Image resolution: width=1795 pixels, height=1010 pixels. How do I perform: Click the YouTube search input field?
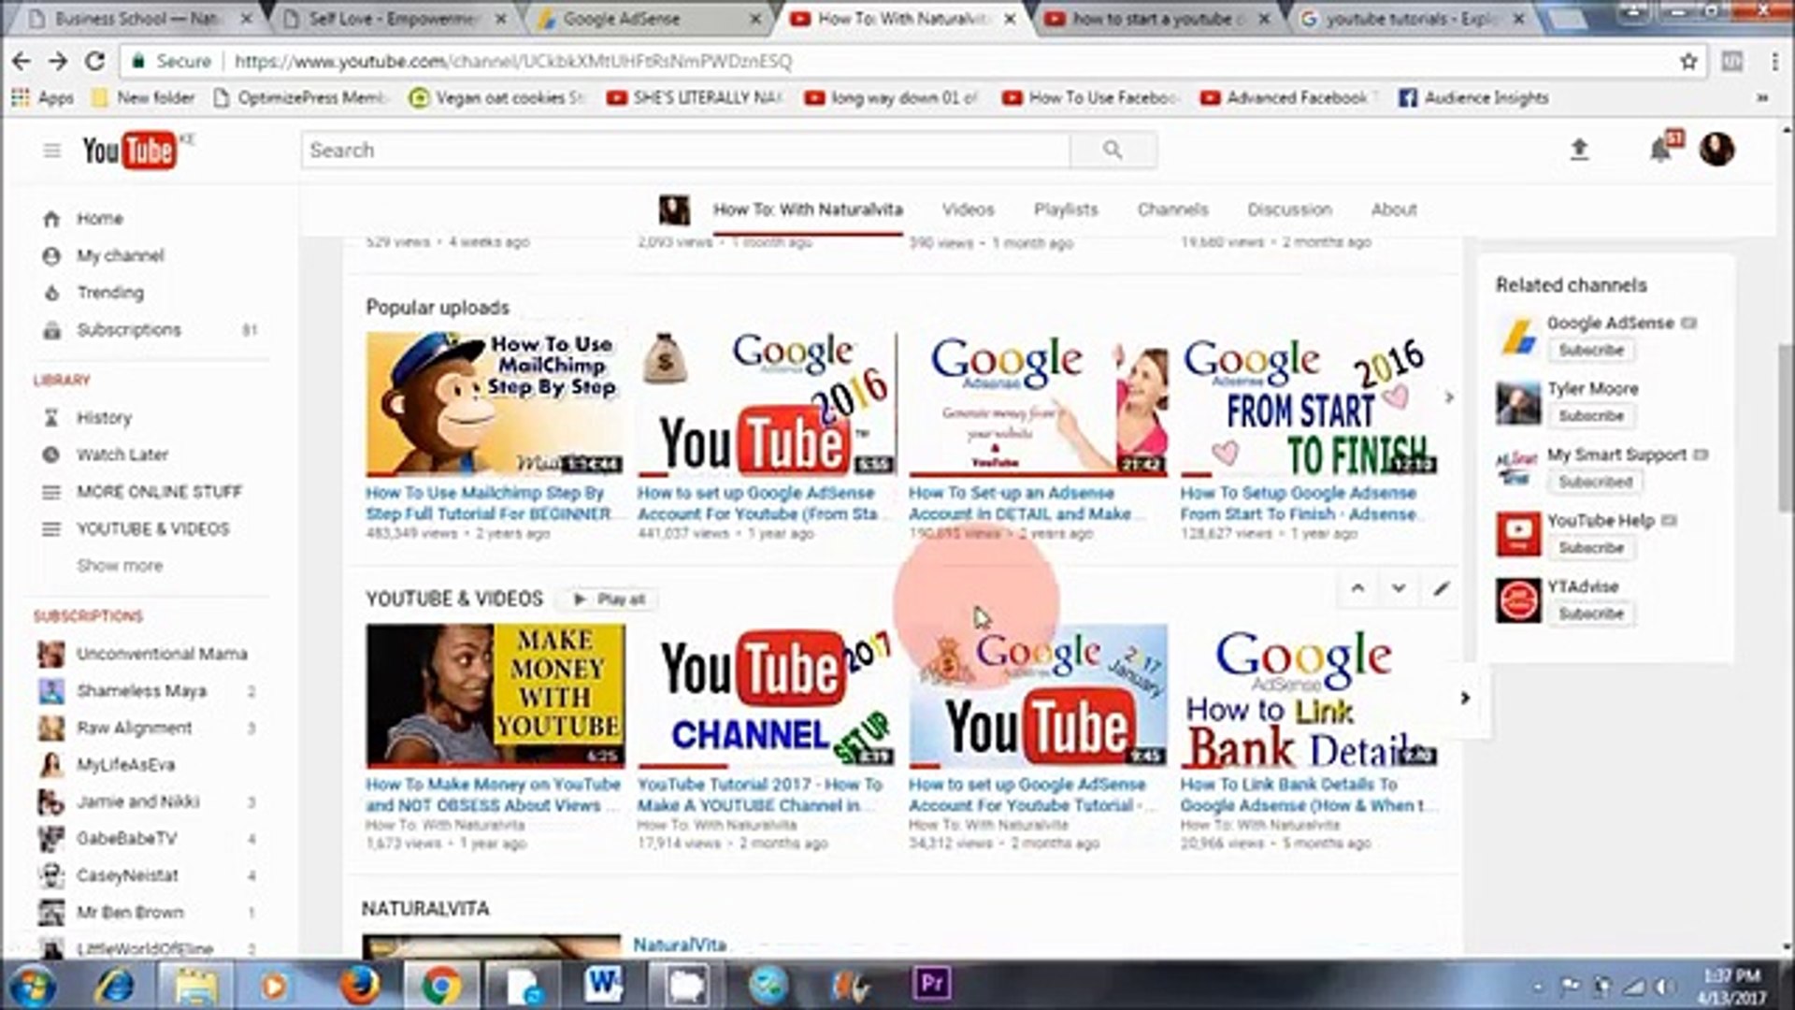(x=684, y=150)
